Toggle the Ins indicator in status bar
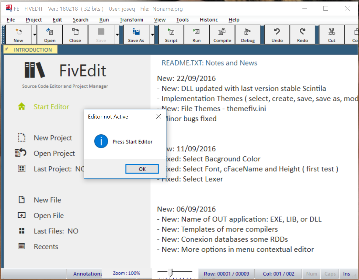This screenshot has width=359, height=280. pos(347,274)
